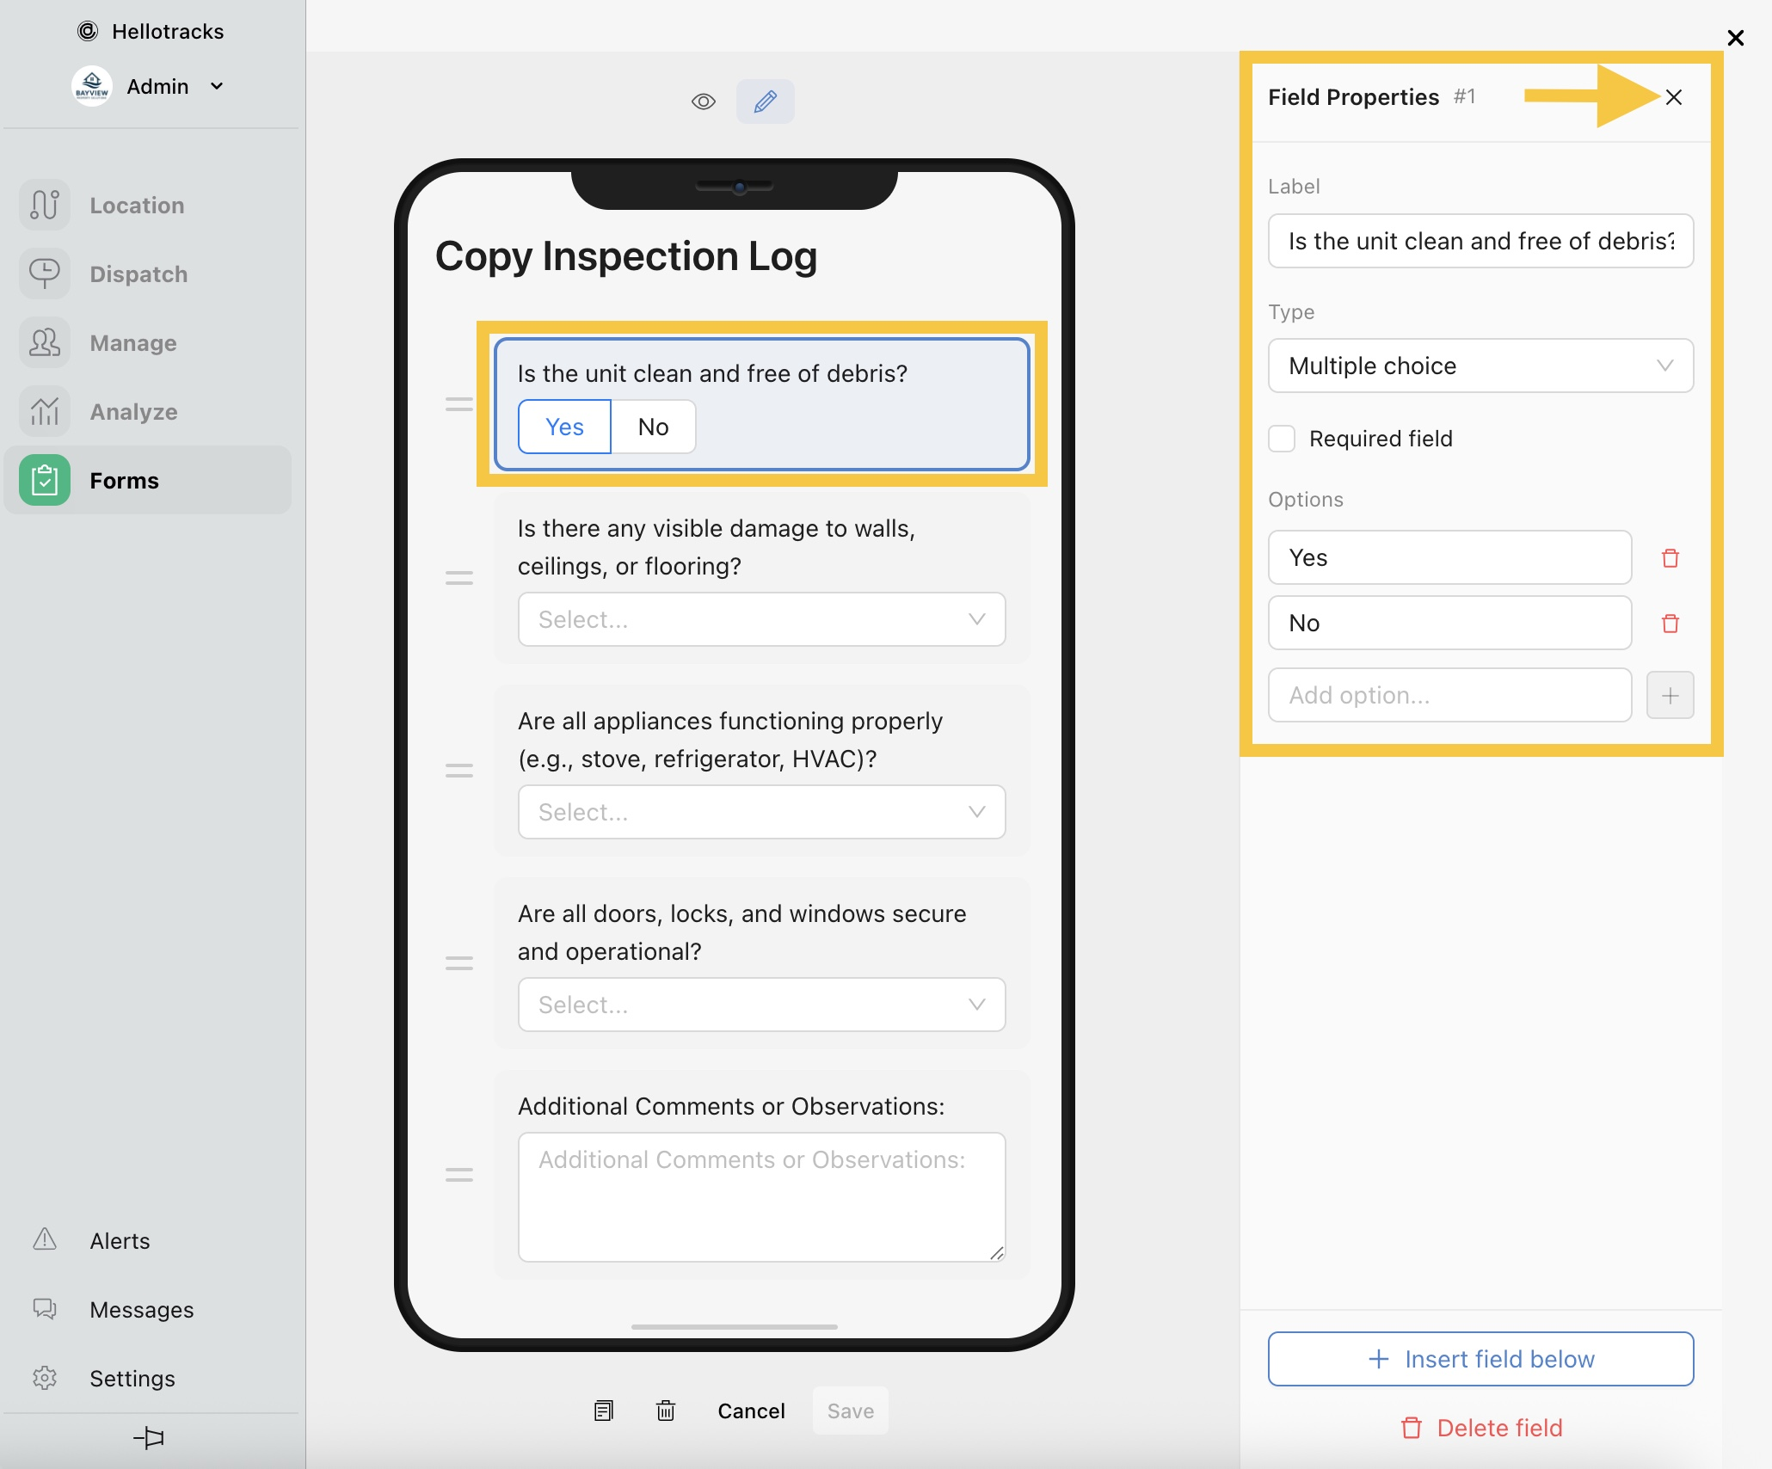This screenshot has height=1469, width=1772.
Task: Expand the Admin account menu chevron
Action: [217, 86]
